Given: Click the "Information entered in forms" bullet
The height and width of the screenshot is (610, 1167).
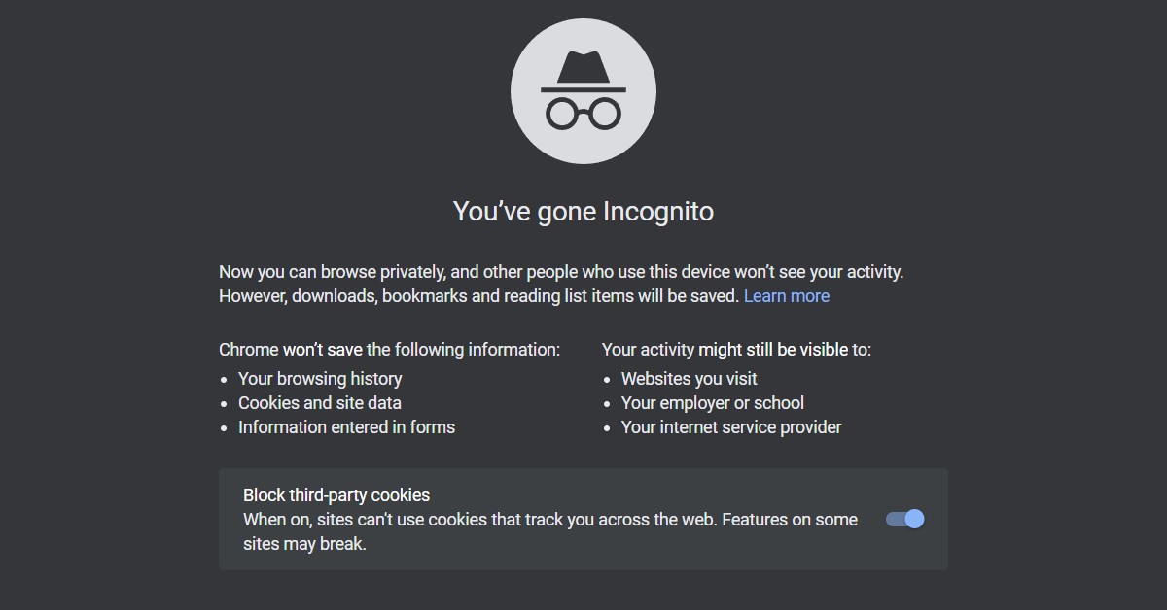Looking at the screenshot, I should click(x=346, y=427).
